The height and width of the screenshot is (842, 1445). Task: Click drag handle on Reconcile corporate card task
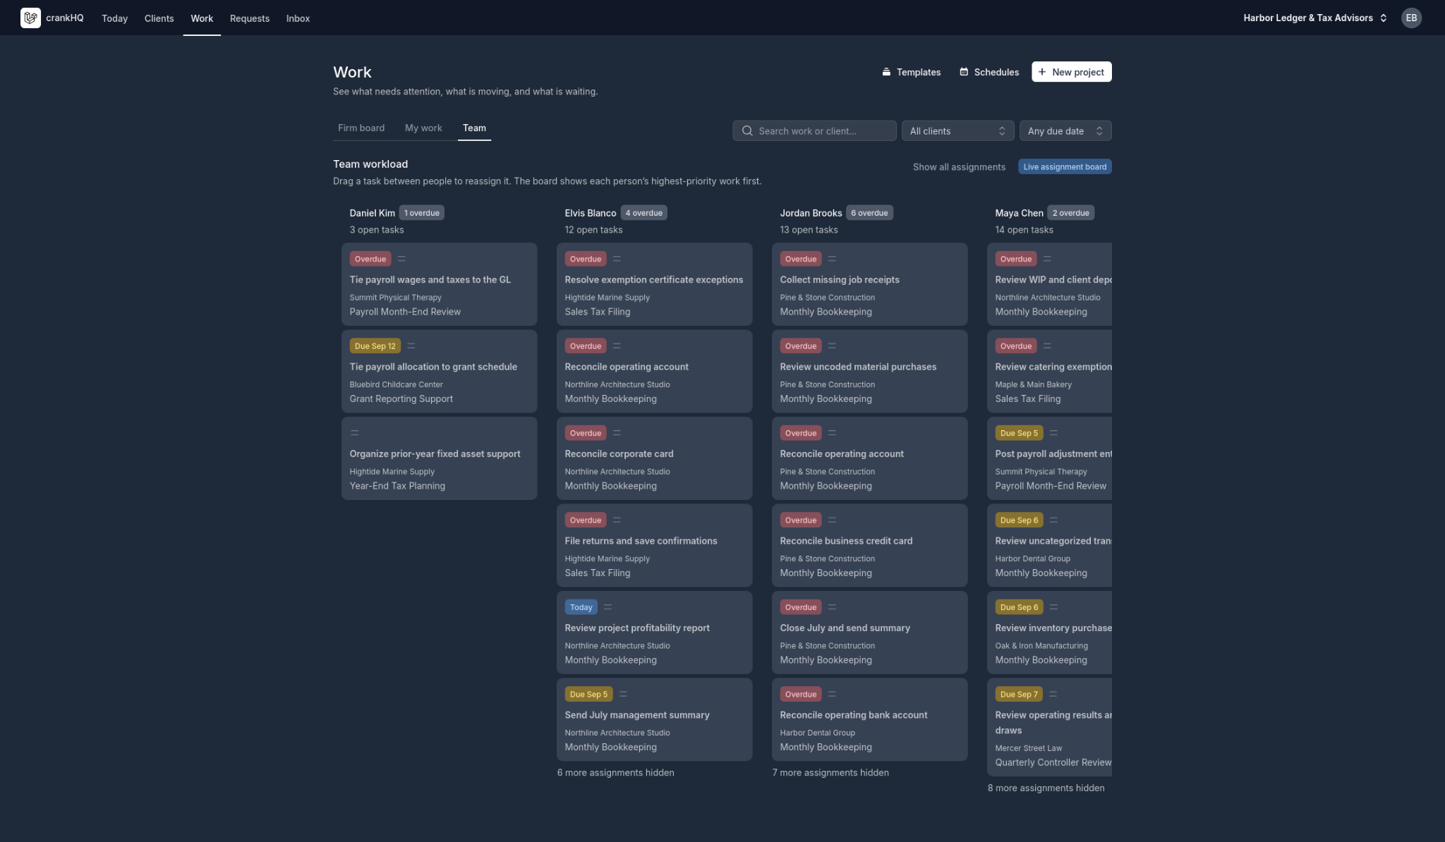pyautogui.click(x=617, y=433)
